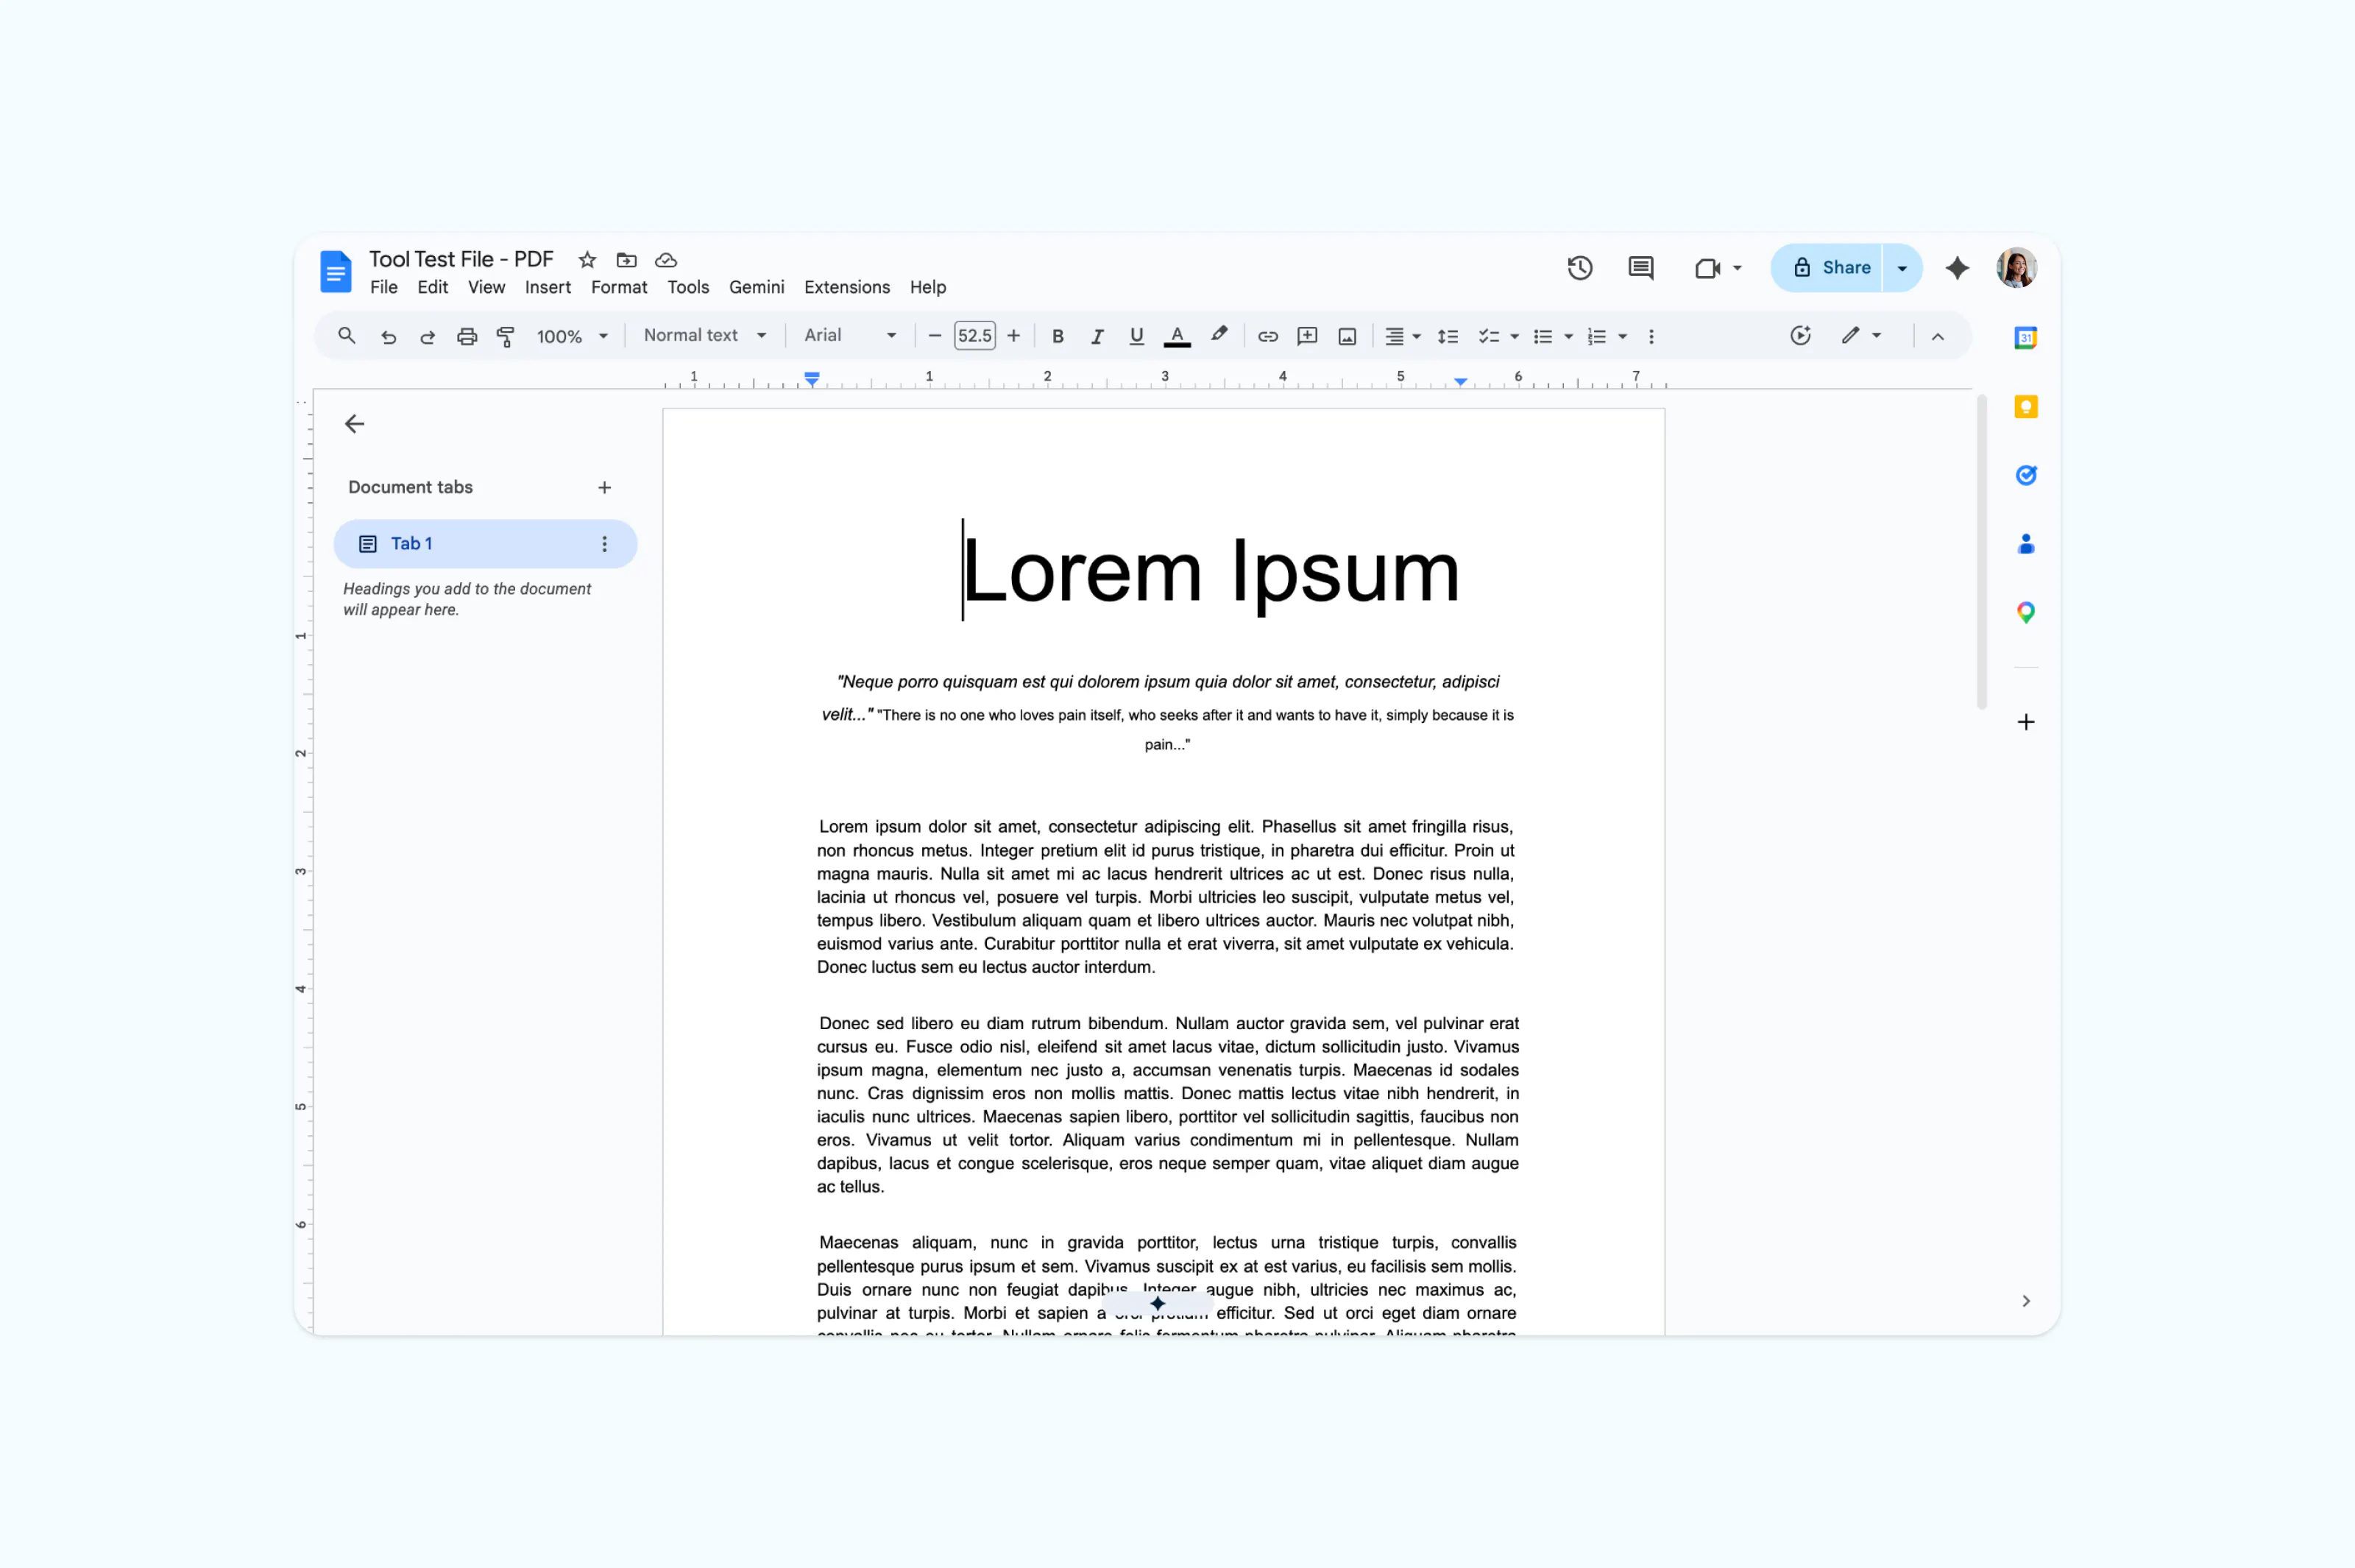2355x1568 pixels.
Task: Close the document tabs panel back arrow
Action: click(x=354, y=424)
